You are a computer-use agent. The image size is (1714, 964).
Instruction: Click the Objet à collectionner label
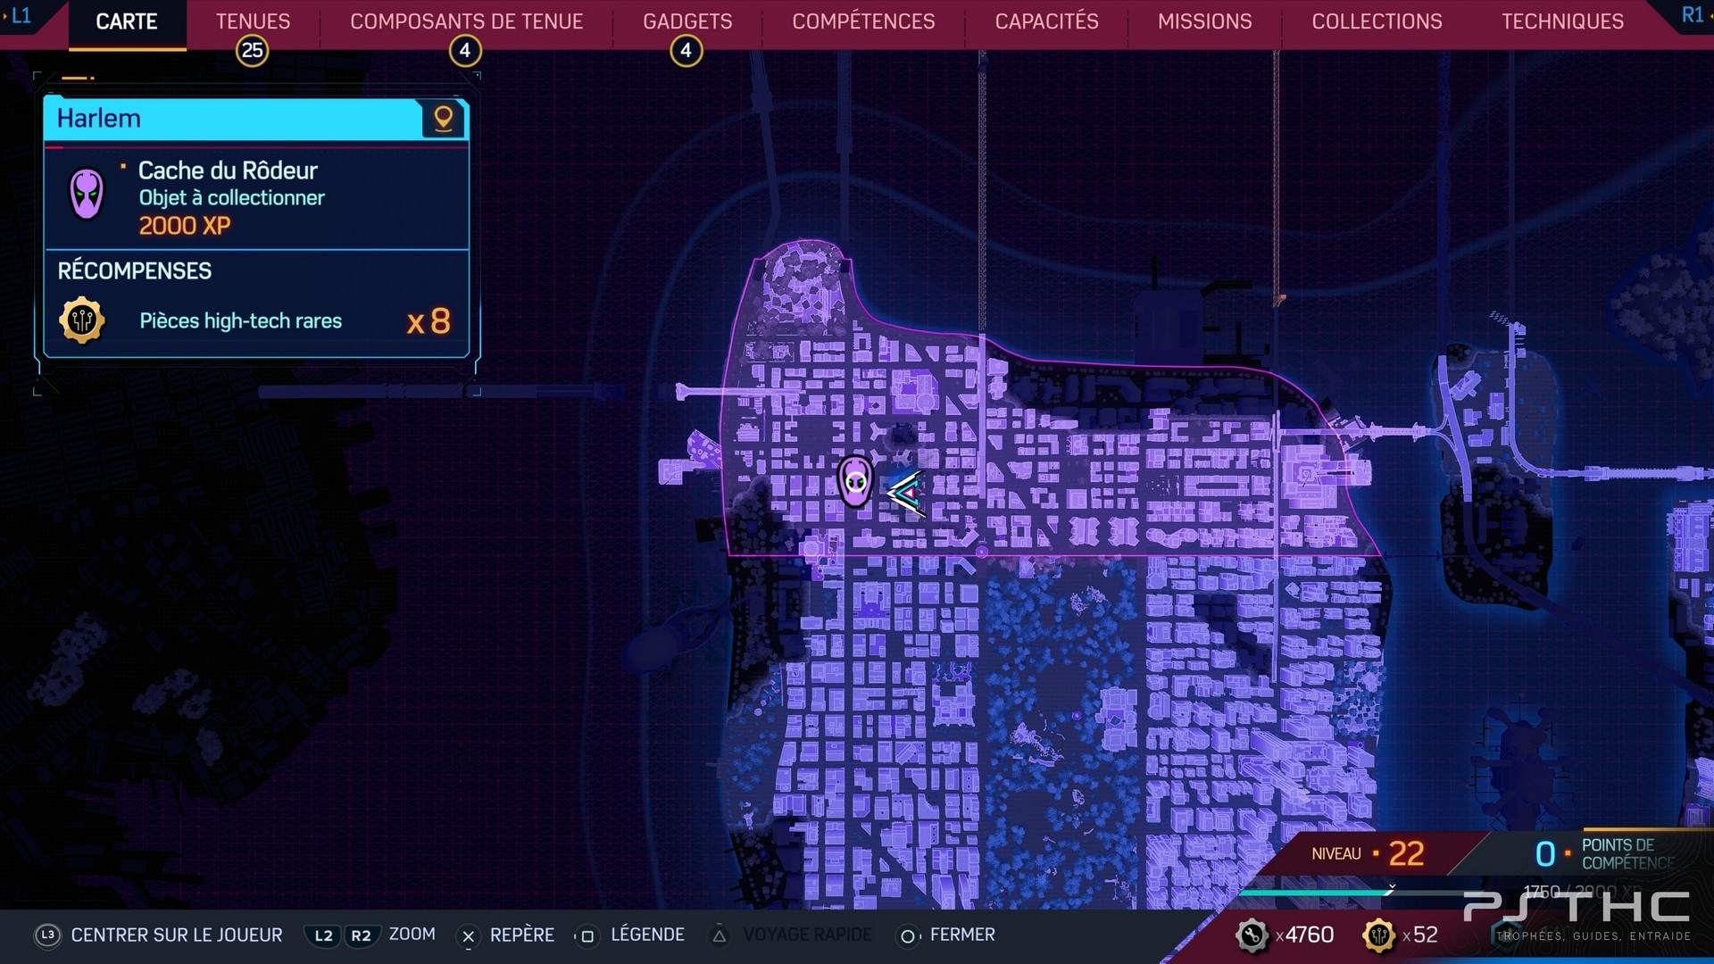point(231,198)
